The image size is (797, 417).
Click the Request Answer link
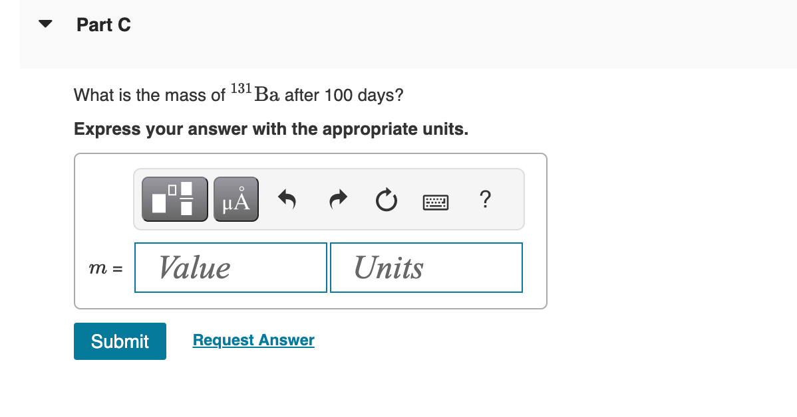click(253, 340)
